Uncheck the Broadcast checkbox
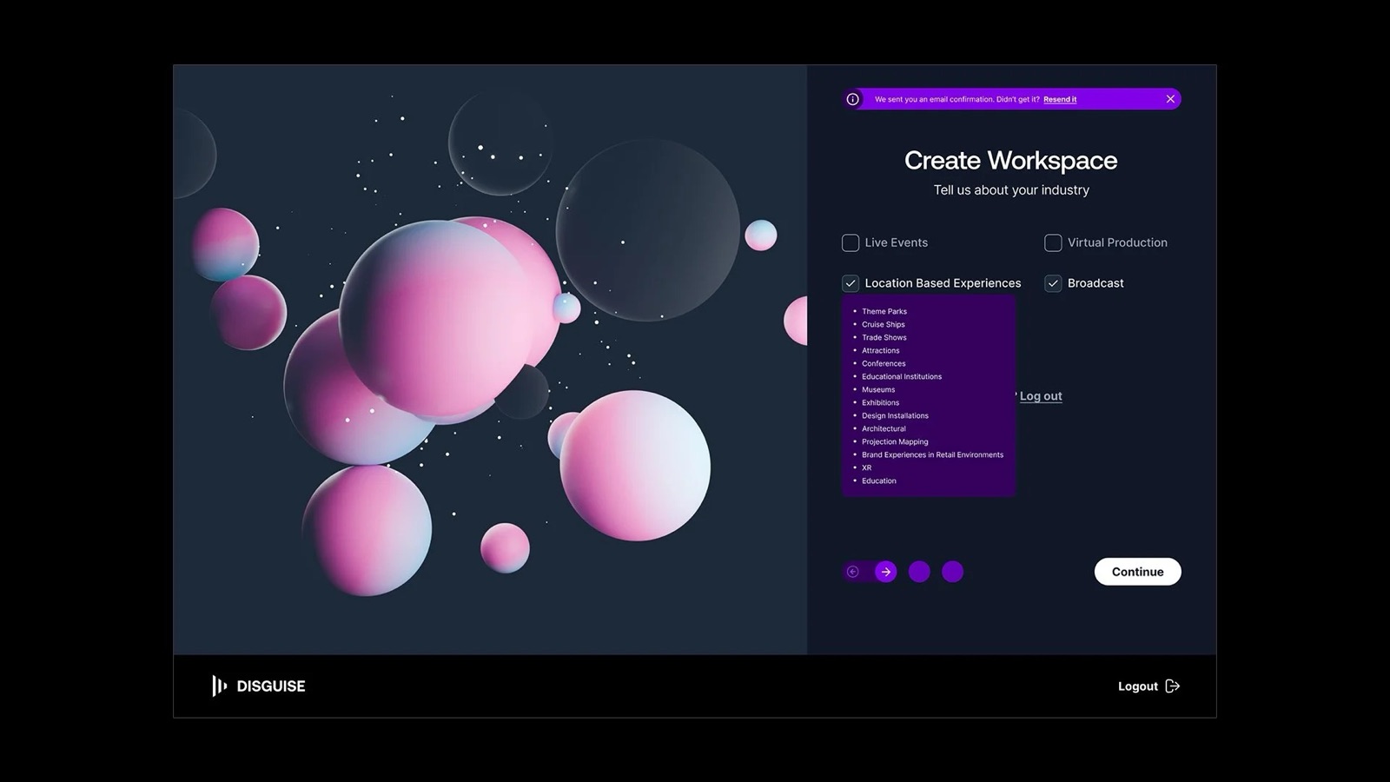Image resolution: width=1390 pixels, height=782 pixels. tap(1053, 283)
